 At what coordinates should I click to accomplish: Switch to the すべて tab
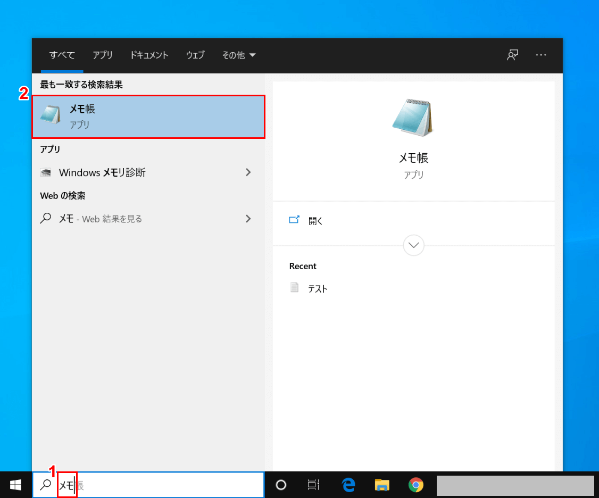[62, 55]
